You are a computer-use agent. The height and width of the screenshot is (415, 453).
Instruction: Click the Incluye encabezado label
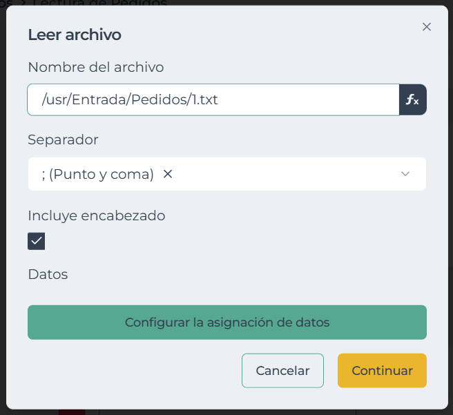pyautogui.click(x=96, y=215)
